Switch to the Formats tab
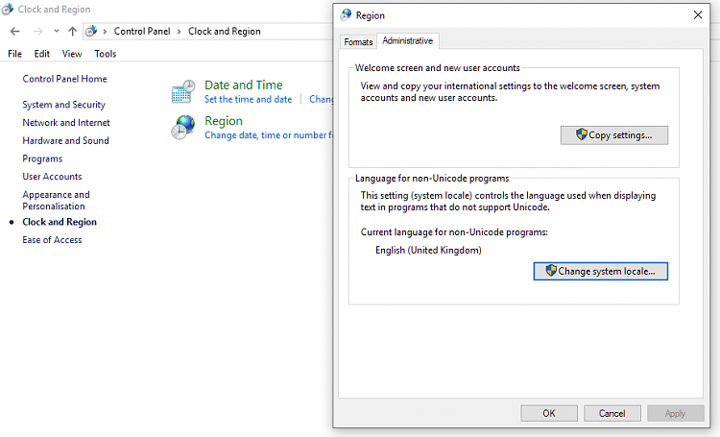This screenshot has width=720, height=437. pos(358,42)
